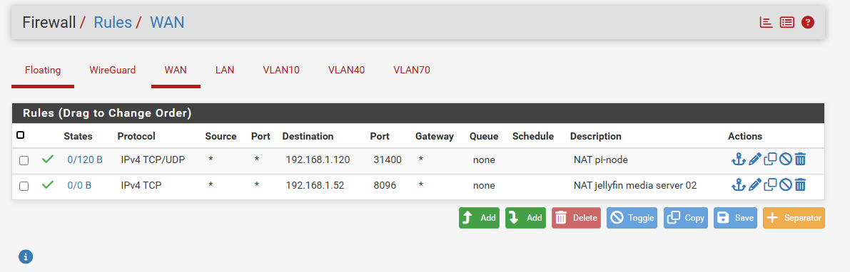850x272 pixels.
Task: Click the orange Separator button
Action: [x=794, y=218]
